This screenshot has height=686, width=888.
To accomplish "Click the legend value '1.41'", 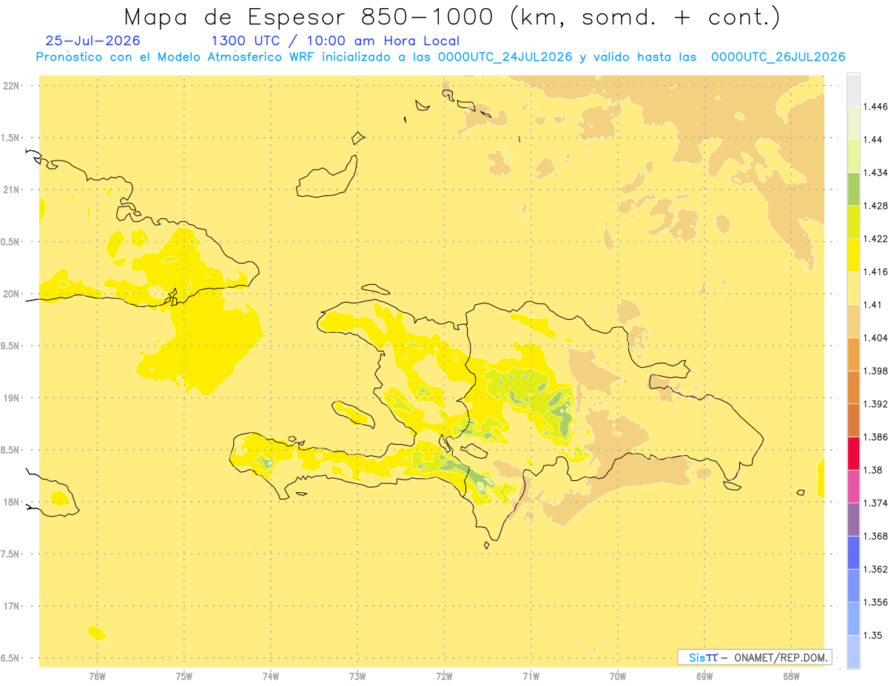I will (x=872, y=305).
